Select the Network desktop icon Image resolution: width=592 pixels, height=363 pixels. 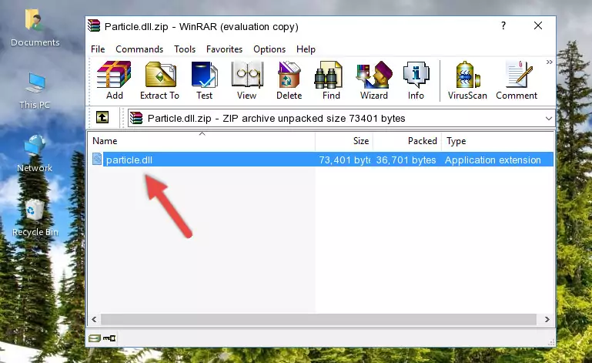[35, 153]
